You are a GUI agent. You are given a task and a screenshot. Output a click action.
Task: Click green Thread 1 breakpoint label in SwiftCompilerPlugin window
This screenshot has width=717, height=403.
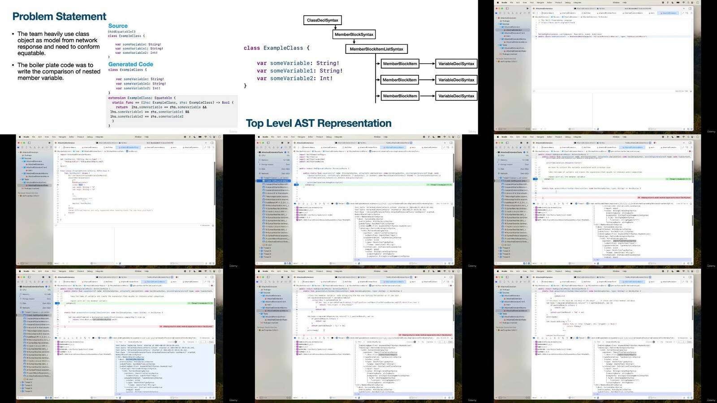click(x=440, y=185)
